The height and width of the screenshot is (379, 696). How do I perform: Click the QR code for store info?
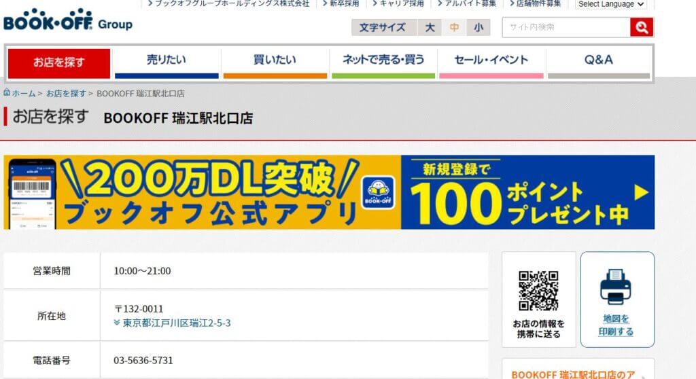(538, 291)
